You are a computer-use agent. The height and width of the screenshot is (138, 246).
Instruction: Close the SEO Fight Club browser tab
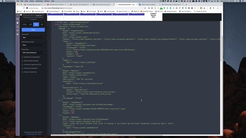tap(68, 5)
